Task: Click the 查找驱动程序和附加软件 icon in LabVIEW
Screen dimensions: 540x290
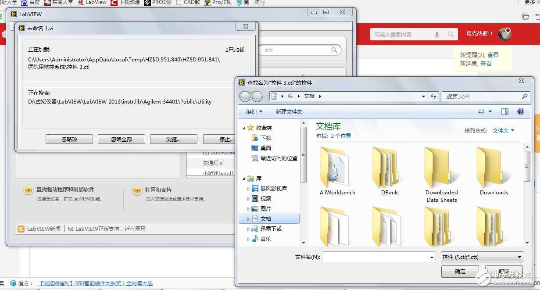Action: click(28, 190)
